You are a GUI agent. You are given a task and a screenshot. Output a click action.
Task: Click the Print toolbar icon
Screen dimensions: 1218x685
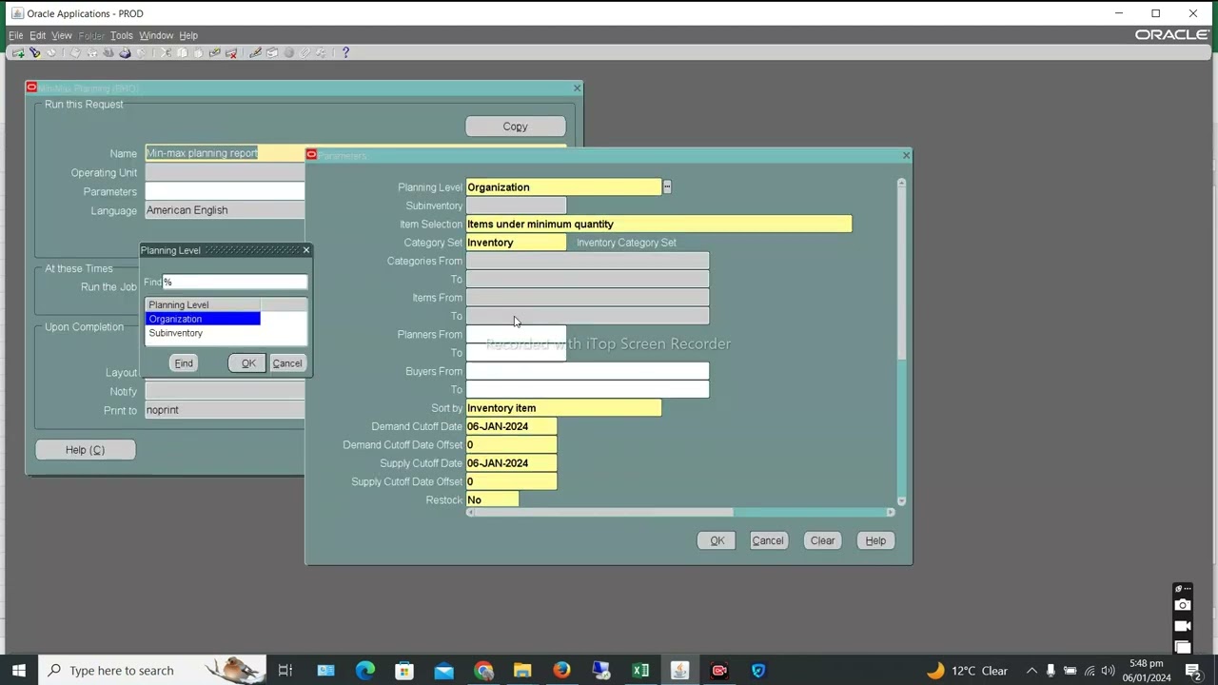[x=125, y=53]
